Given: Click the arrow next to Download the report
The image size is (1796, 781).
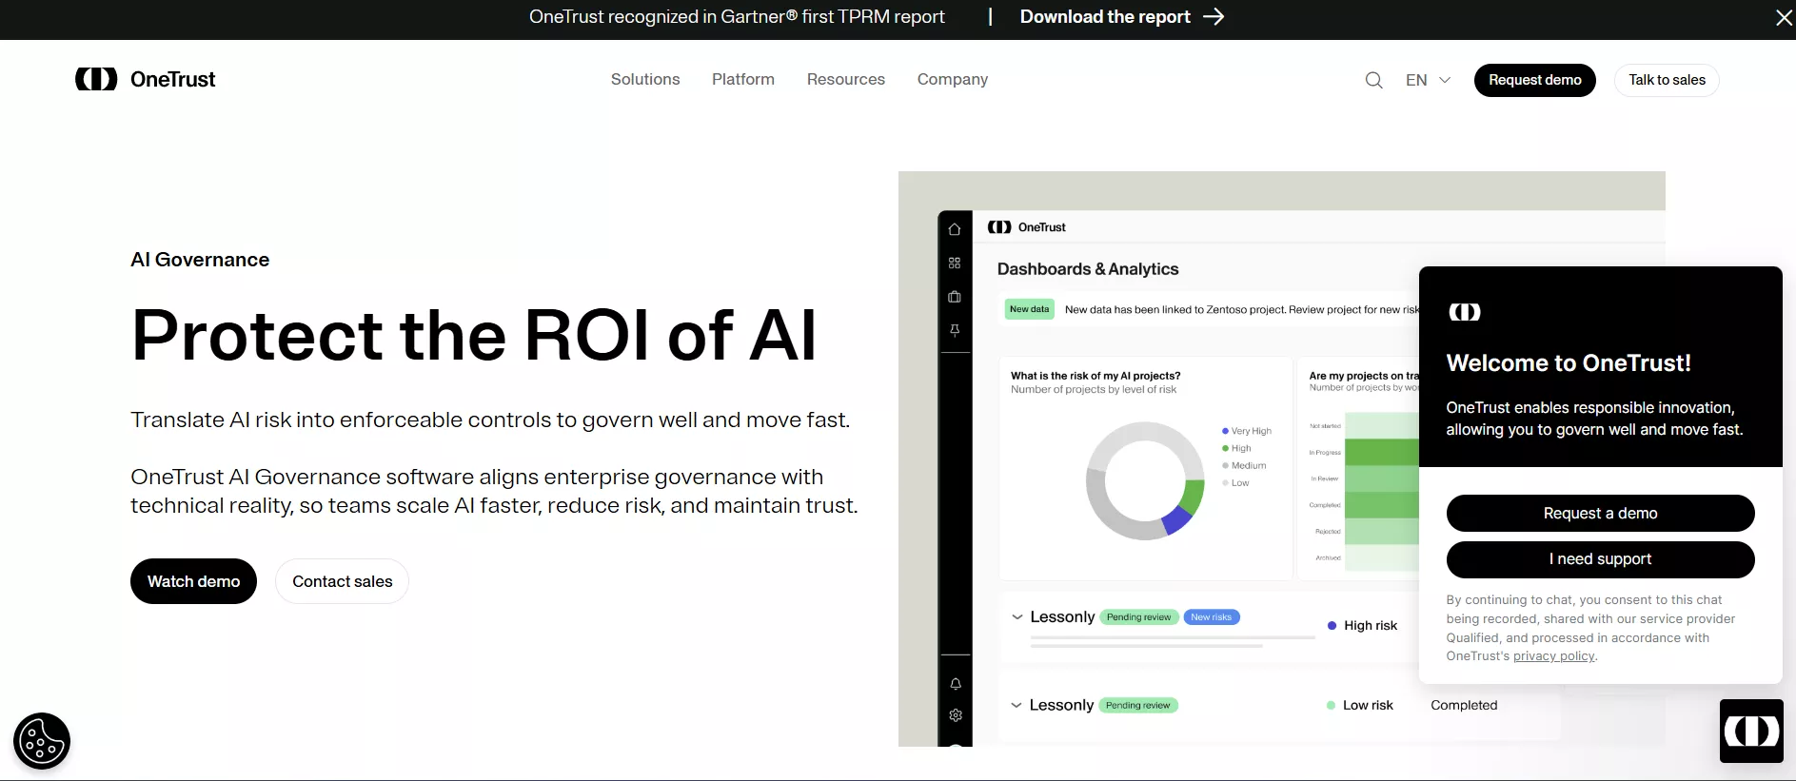Looking at the screenshot, I should pyautogui.click(x=1214, y=17).
